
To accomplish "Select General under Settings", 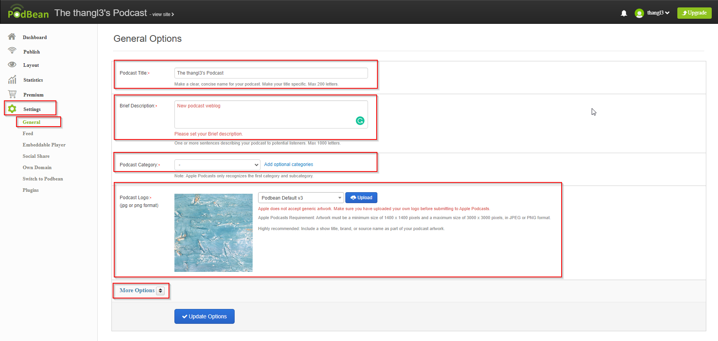I will click(32, 122).
